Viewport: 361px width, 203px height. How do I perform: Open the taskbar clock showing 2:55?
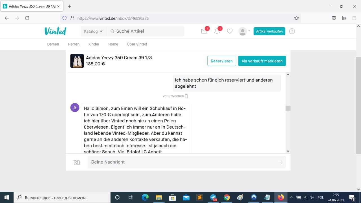pos(336,197)
